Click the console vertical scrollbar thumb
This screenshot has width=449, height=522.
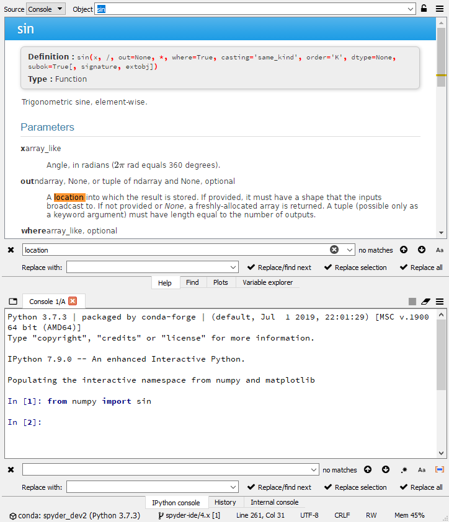tap(441, 355)
